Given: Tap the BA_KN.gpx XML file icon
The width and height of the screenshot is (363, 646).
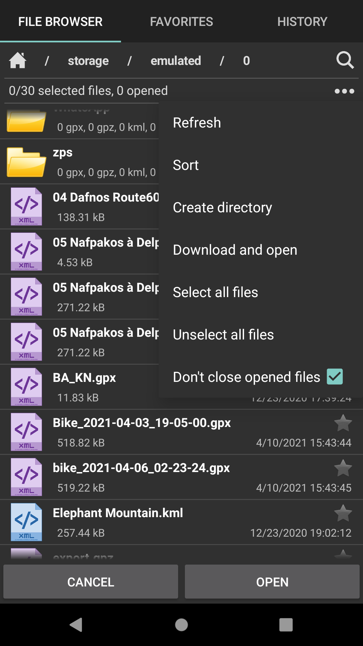Looking at the screenshot, I should coord(26,387).
